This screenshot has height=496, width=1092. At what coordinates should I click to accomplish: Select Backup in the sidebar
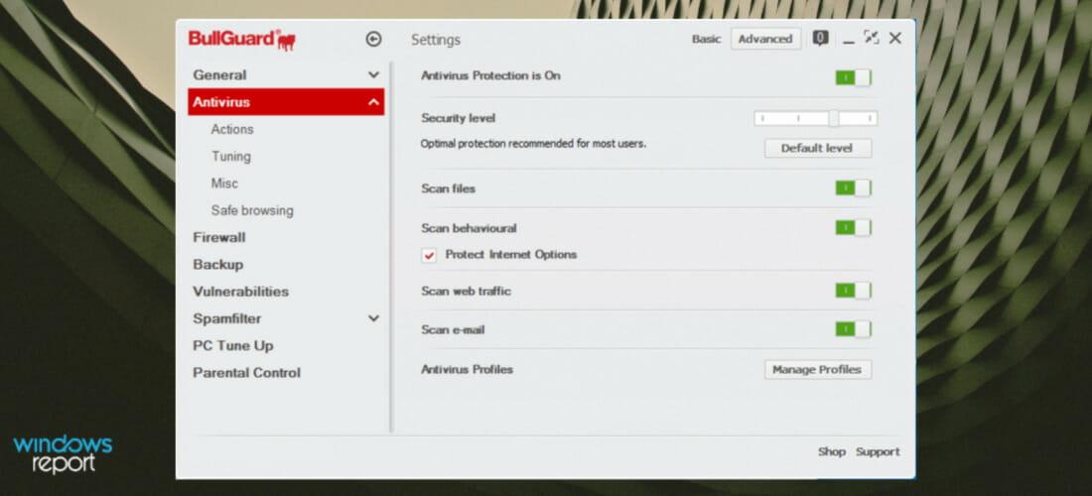click(218, 265)
